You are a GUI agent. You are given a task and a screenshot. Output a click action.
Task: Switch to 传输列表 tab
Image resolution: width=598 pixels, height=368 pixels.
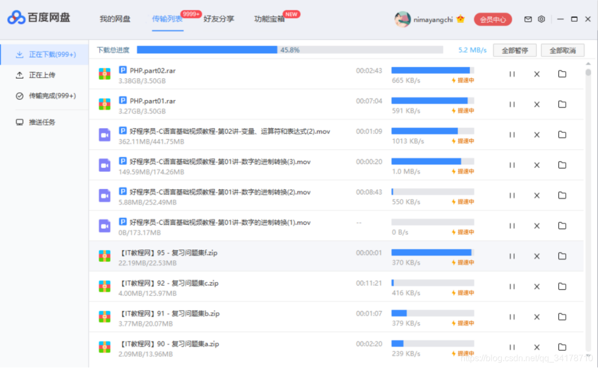coord(167,18)
